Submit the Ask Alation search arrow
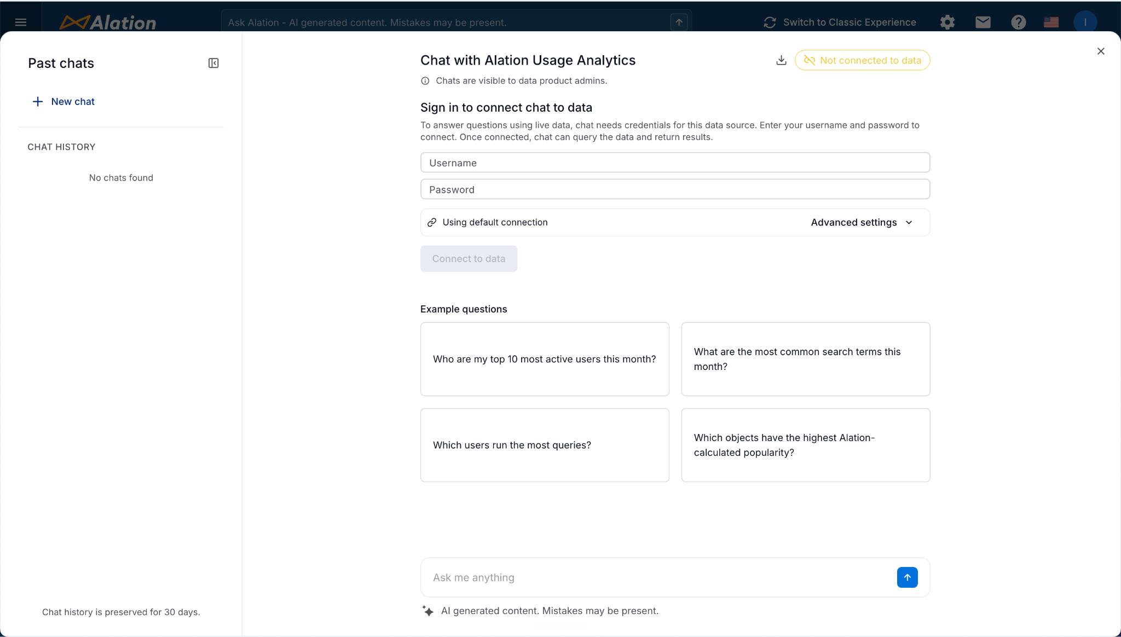 (x=679, y=22)
